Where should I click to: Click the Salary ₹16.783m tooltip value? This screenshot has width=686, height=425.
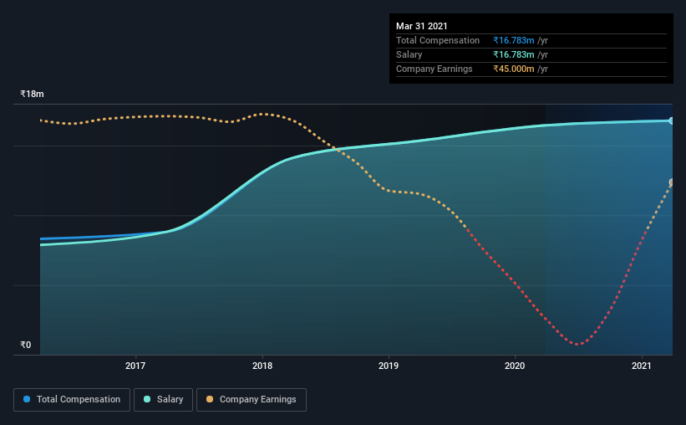(x=514, y=54)
